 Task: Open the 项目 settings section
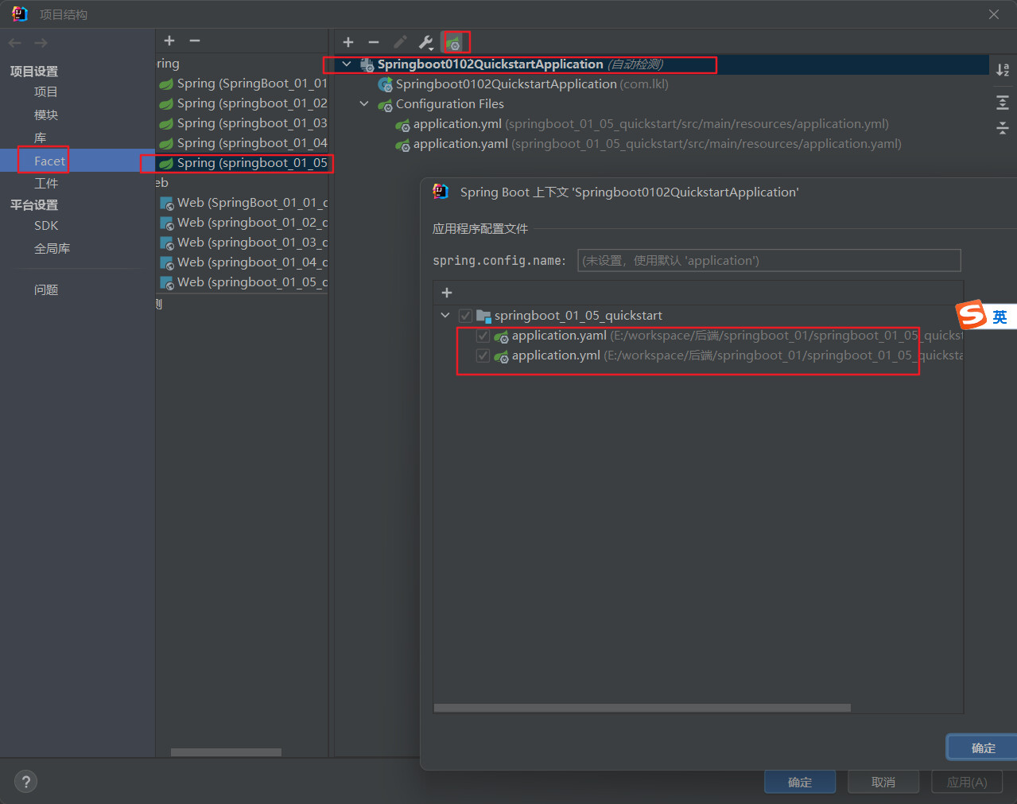(x=46, y=92)
